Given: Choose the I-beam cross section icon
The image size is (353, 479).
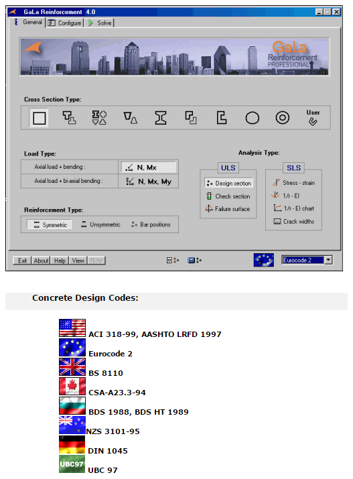Looking at the screenshot, I should pos(161,118).
